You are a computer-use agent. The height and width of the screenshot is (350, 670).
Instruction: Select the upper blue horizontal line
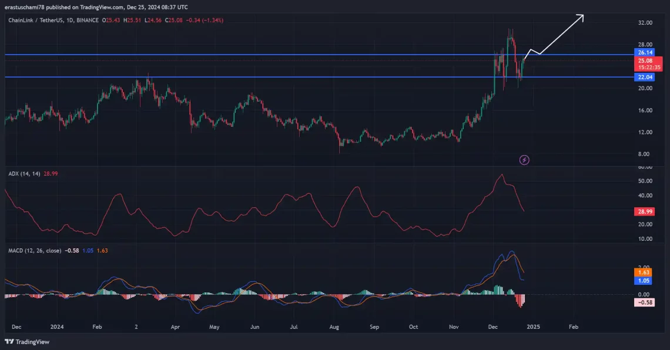click(x=294, y=55)
